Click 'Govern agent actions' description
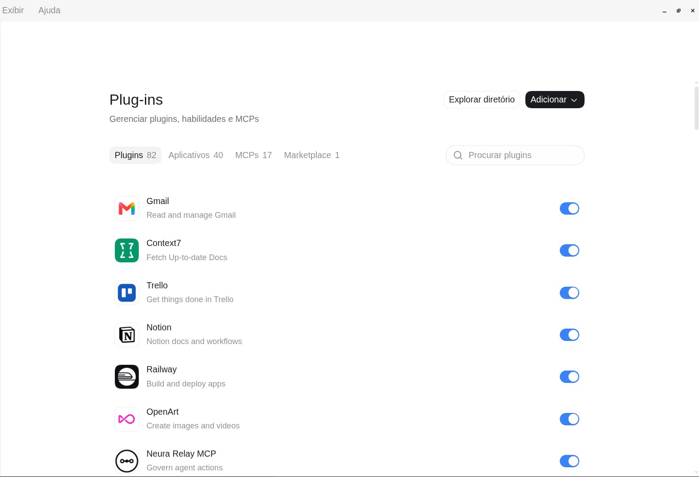This screenshot has height=477, width=699. point(184,468)
